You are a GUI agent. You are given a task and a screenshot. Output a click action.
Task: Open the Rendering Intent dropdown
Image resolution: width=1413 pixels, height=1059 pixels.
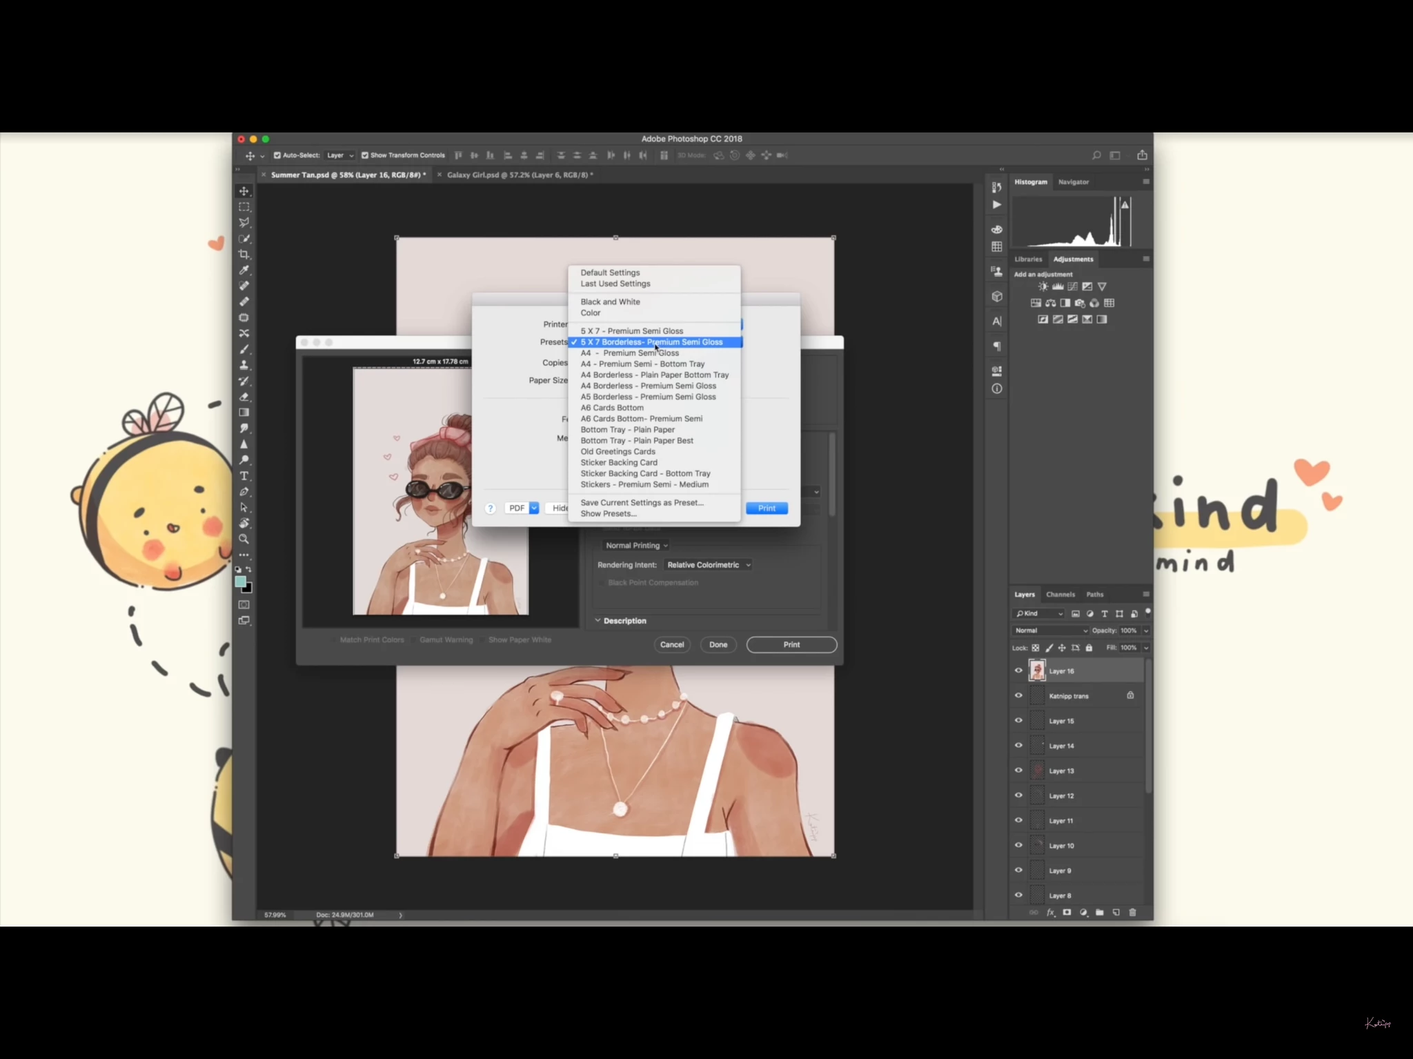pyautogui.click(x=708, y=565)
